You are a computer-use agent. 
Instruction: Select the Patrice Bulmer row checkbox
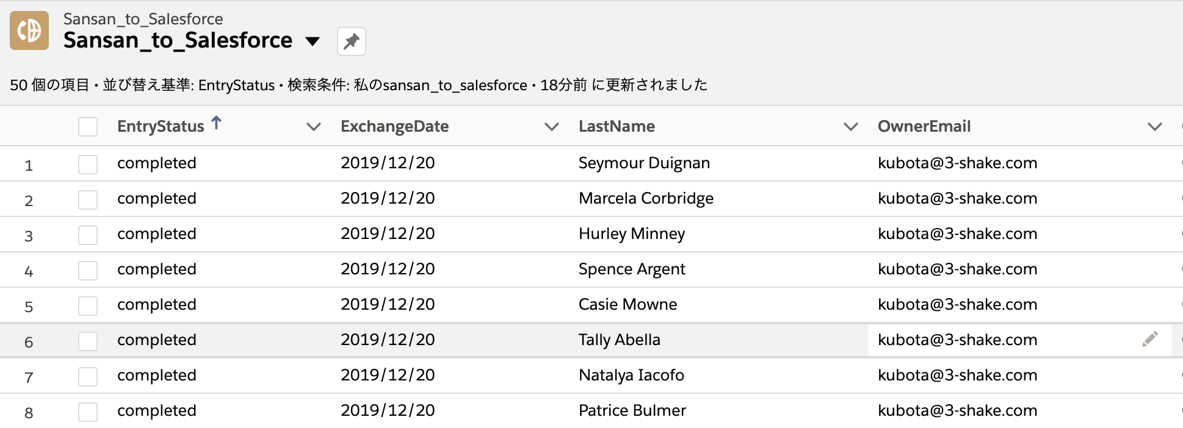(x=88, y=412)
